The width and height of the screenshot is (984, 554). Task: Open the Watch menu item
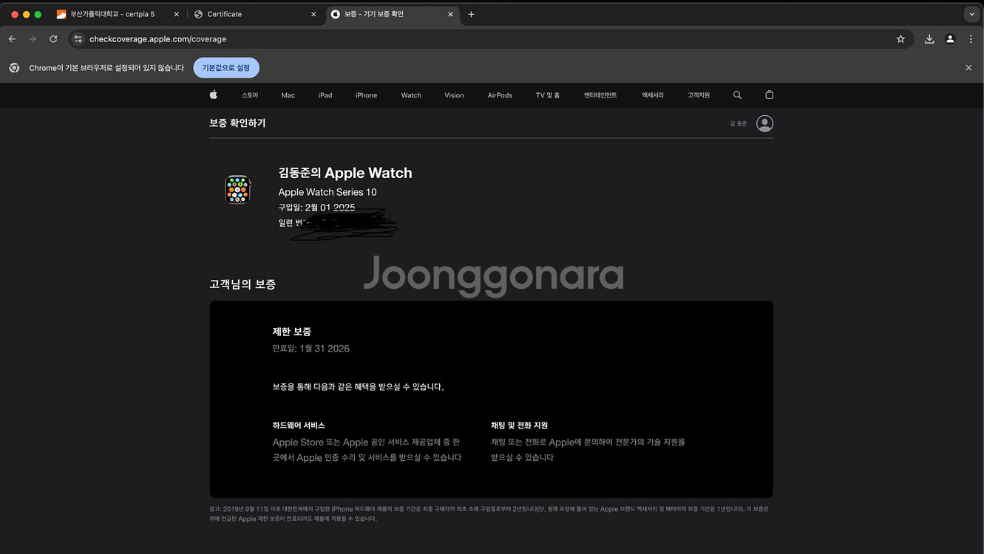coord(411,95)
